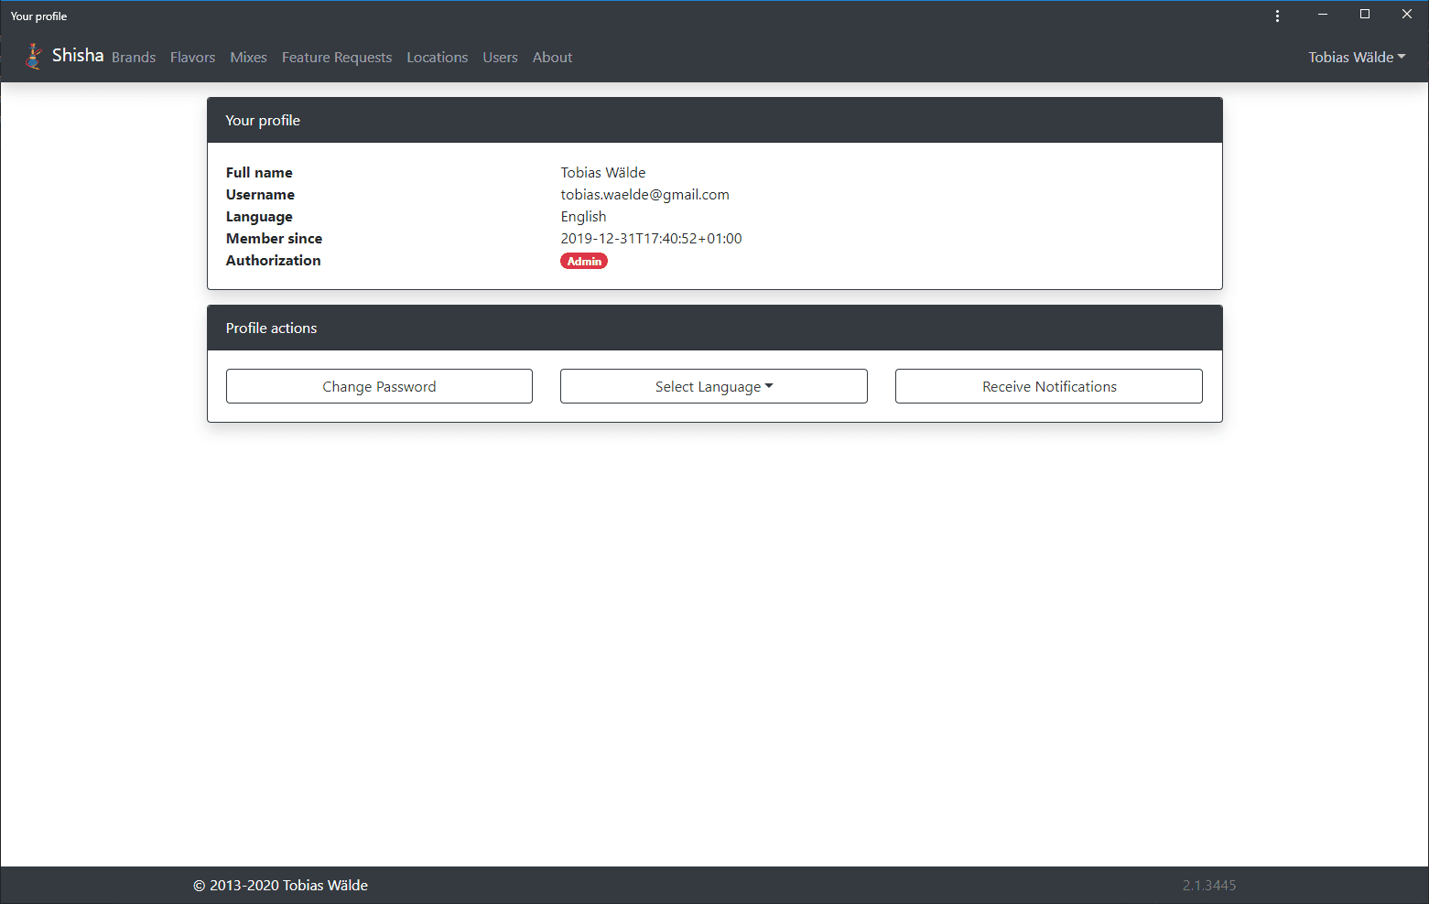Click the Shisha brand name link
The height and width of the screenshot is (904, 1429).
[78, 56]
